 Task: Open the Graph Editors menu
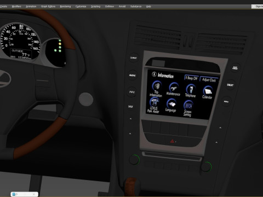pyautogui.click(x=48, y=7)
